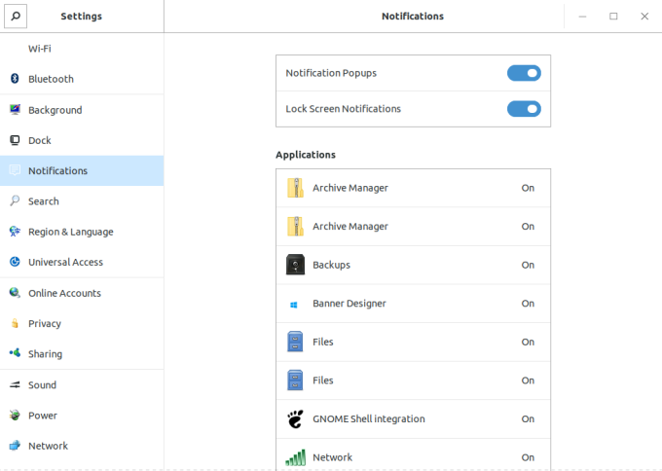This screenshot has width=662, height=471.
Task: Click the Backups safe icon
Action: click(296, 265)
